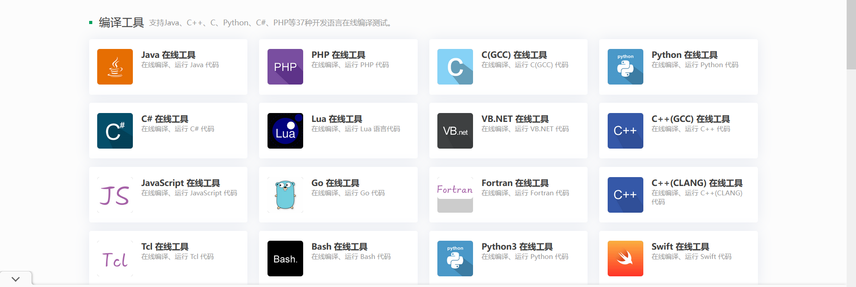Viewport: 856px width, 287px height.
Task: Click the Python 在线工具 snake icon
Action: click(626, 67)
